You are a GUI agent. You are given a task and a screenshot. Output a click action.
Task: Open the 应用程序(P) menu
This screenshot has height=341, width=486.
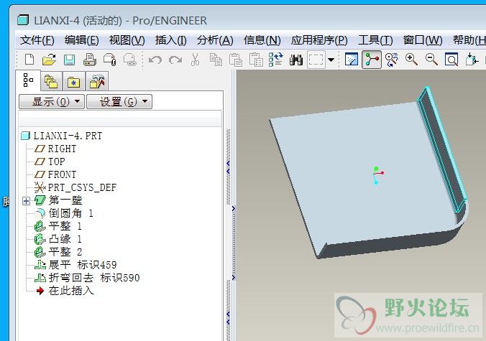click(319, 40)
